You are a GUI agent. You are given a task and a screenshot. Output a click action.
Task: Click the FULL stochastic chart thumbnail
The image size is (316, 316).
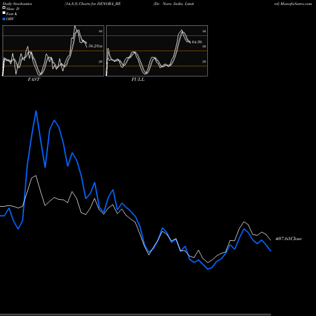pos(157,51)
